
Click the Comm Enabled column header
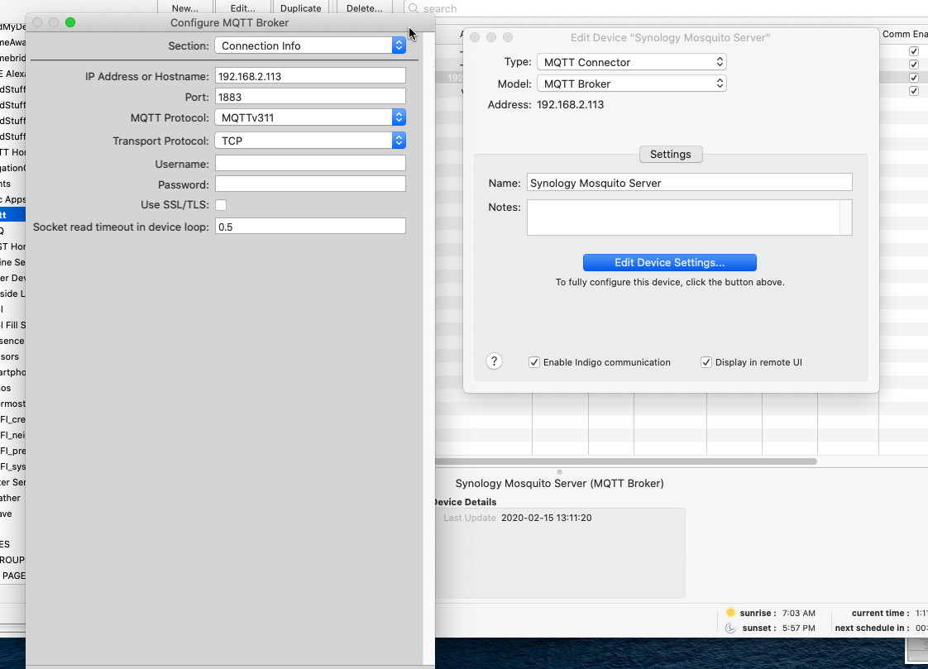pos(904,34)
